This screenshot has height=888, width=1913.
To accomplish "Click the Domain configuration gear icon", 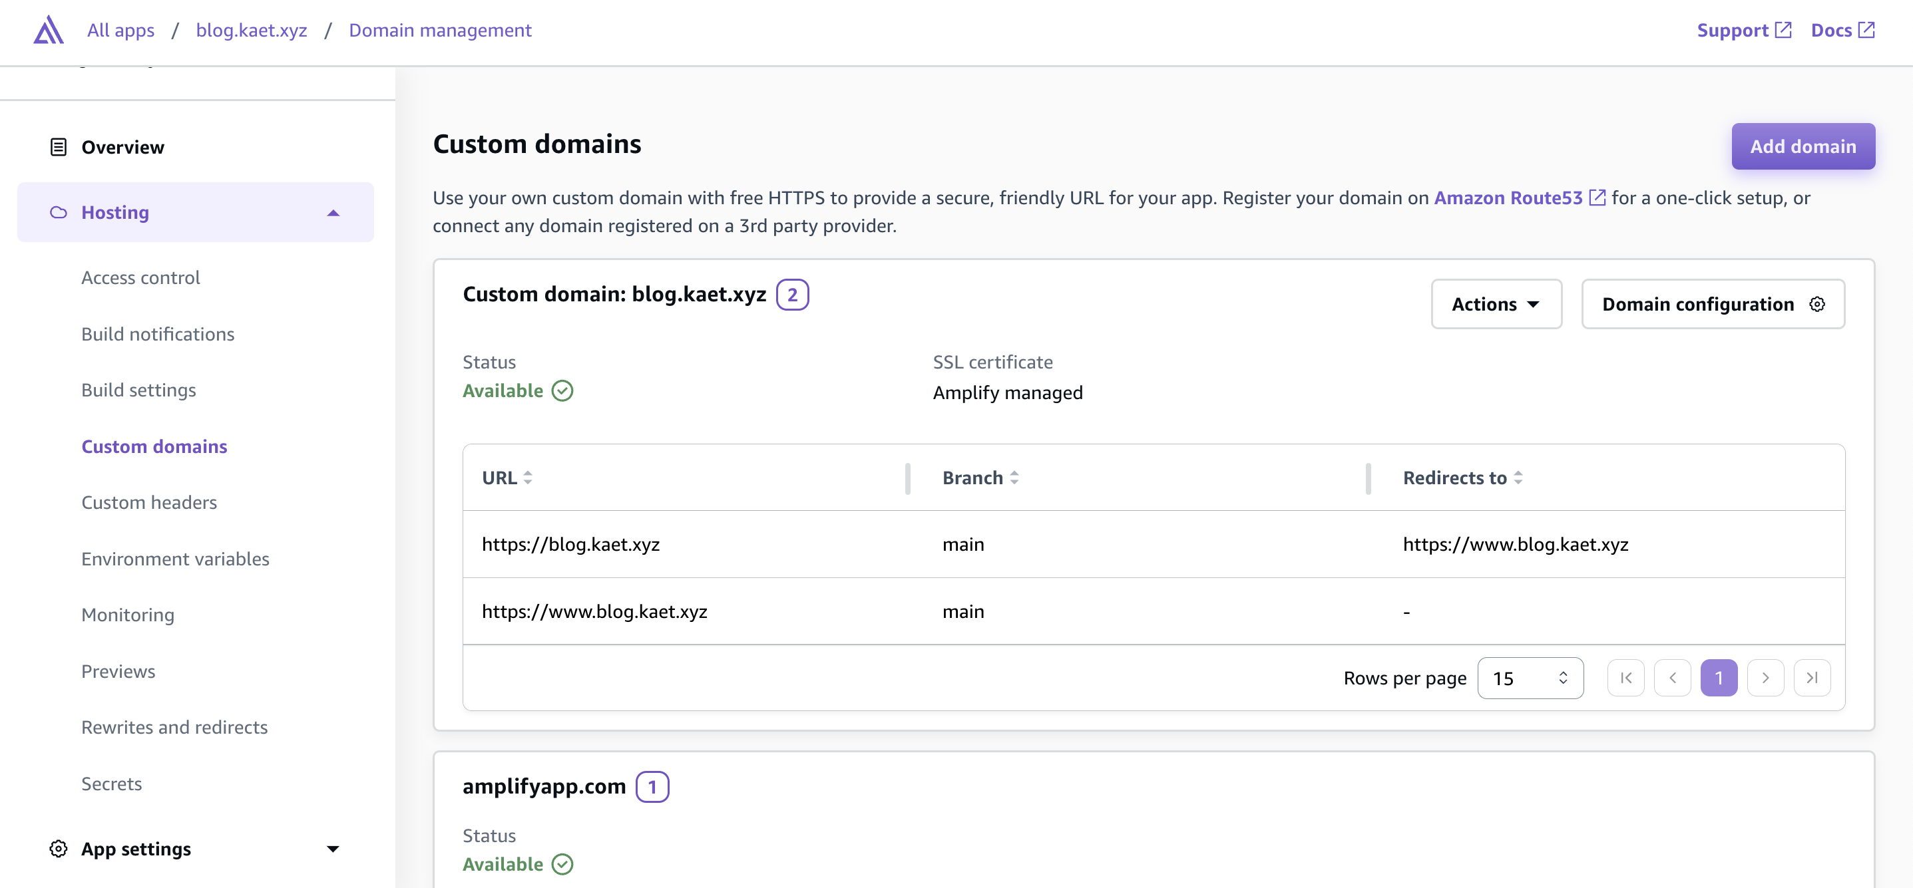I will point(1816,304).
